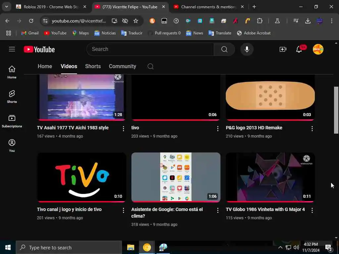Viewport: 339px width, 254px height.
Task: Click the page vertical scrollbar thumb
Action: coord(336,110)
